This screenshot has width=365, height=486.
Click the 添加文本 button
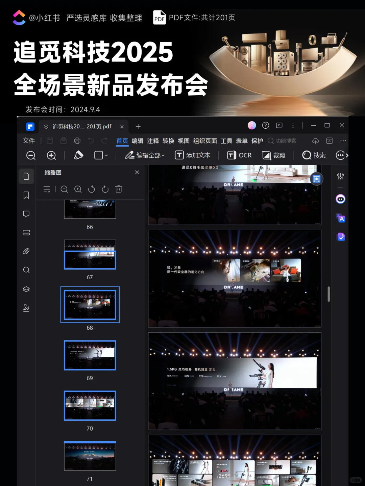coord(193,155)
